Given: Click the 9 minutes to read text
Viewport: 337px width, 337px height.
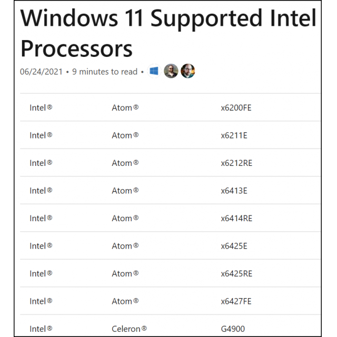Looking at the screenshot, I should point(105,72).
